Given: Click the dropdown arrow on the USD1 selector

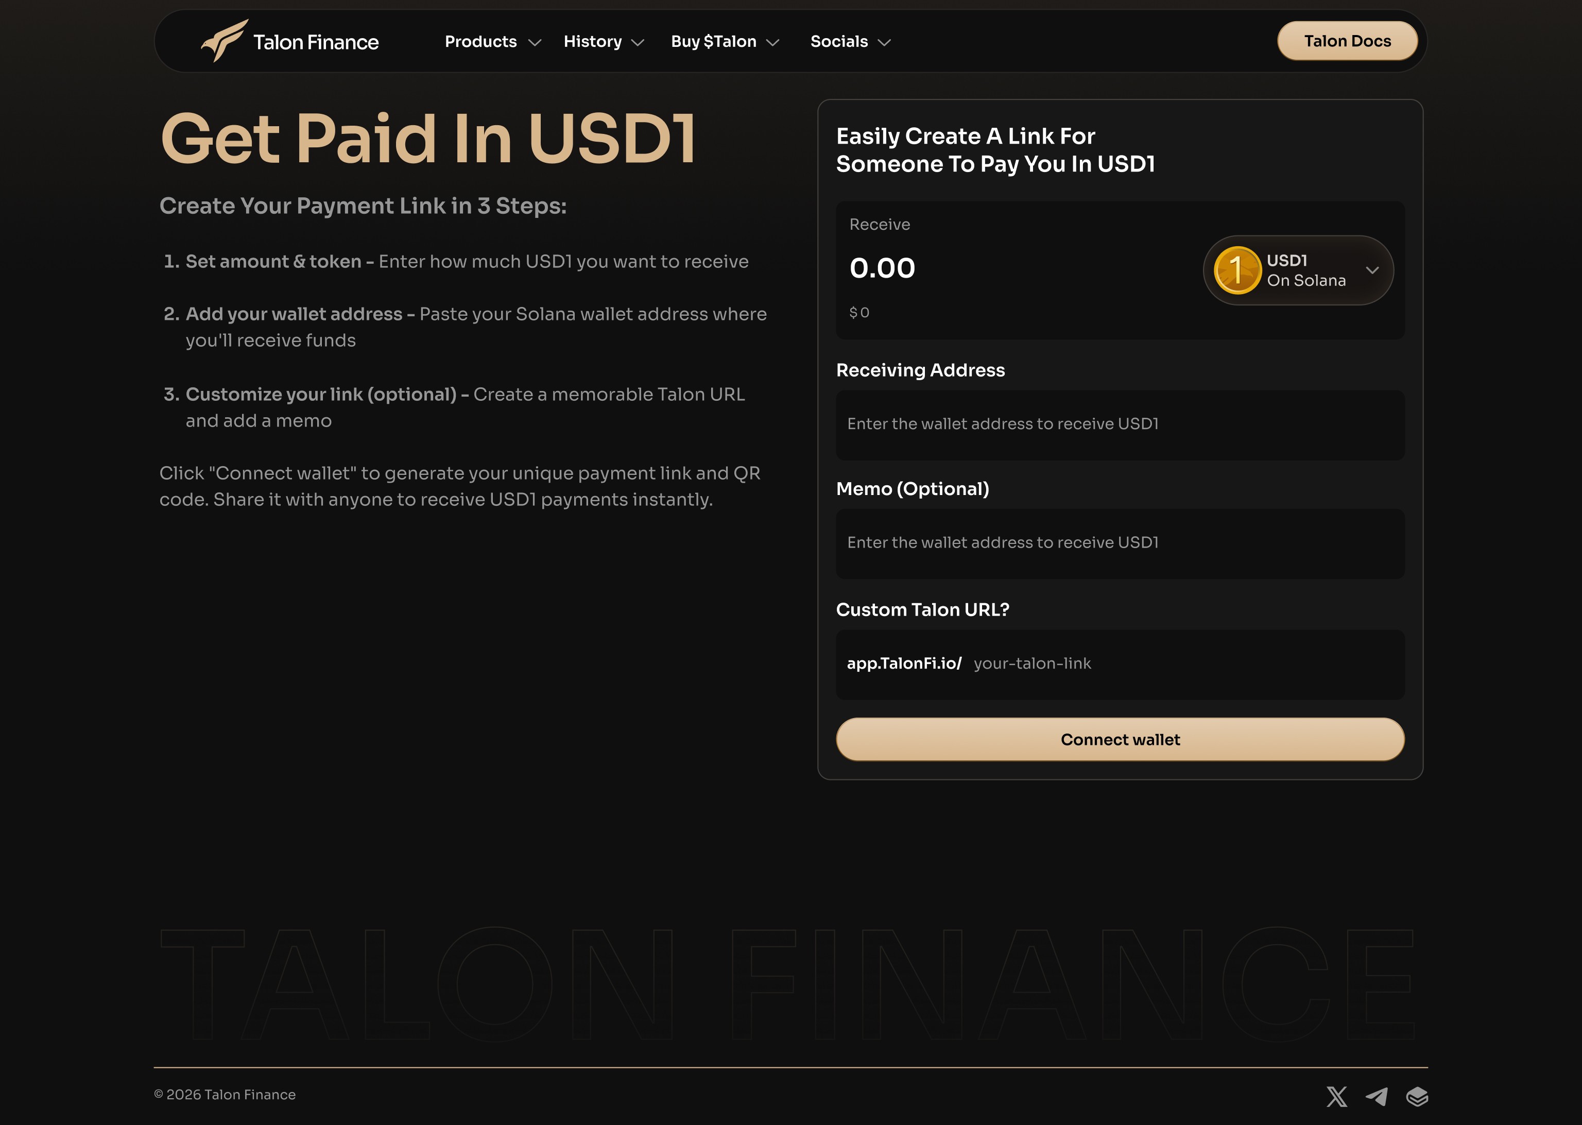Looking at the screenshot, I should pyautogui.click(x=1373, y=271).
